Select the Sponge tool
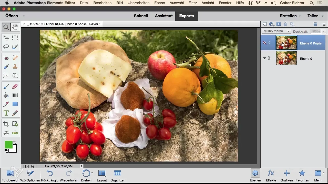 click(15, 75)
